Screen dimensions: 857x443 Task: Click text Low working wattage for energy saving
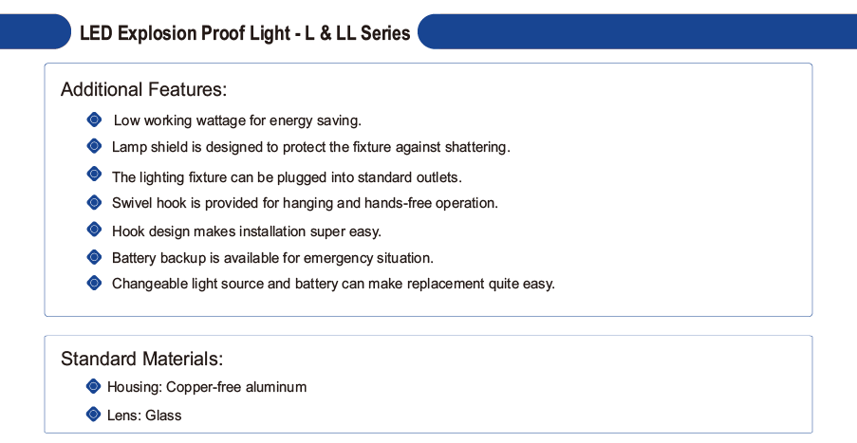(x=237, y=120)
